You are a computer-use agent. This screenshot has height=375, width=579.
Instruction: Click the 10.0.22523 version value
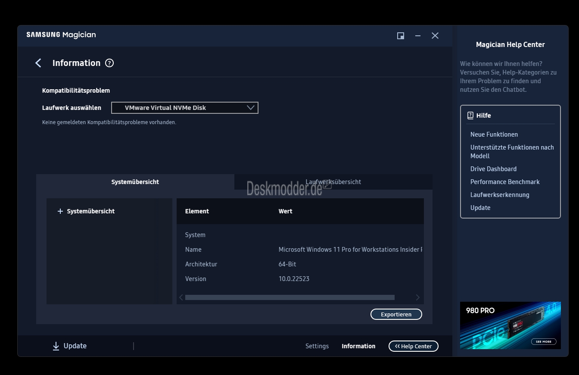[x=294, y=279]
